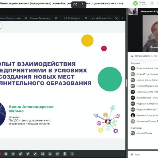The image size is (158, 158).
Task: Close the 'Успех Каждого ребе...' tab
Action: (26, 18)
